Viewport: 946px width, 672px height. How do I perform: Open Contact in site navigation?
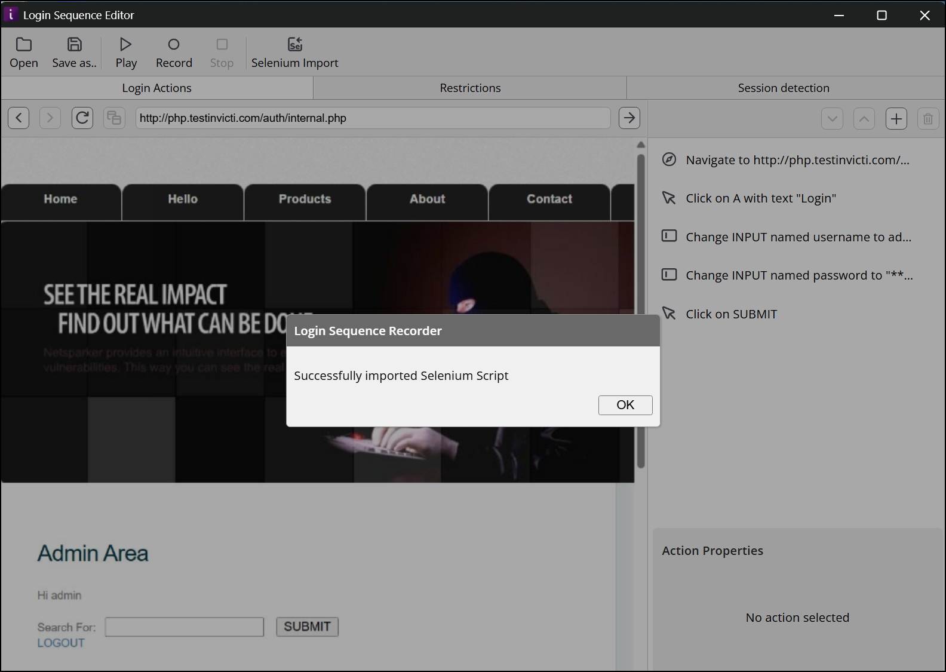click(549, 200)
